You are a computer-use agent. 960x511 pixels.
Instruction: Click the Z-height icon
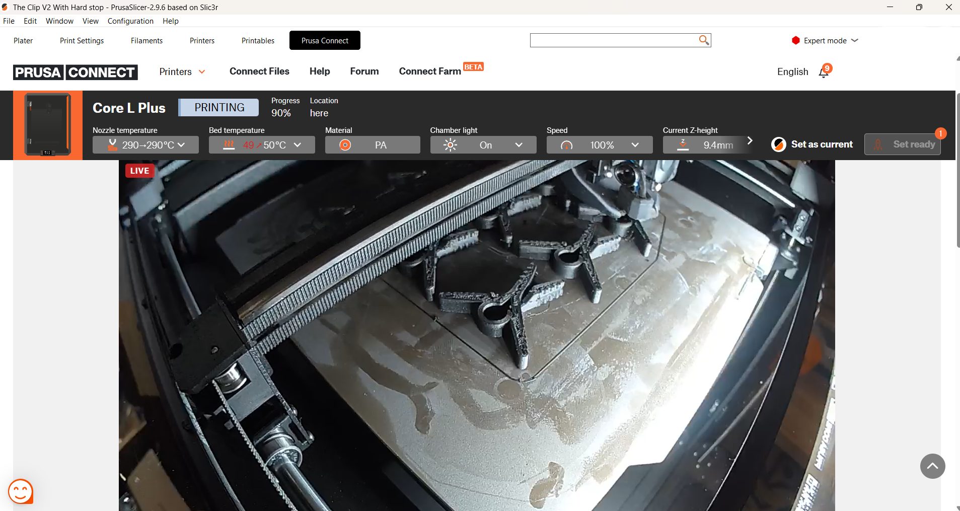click(683, 145)
